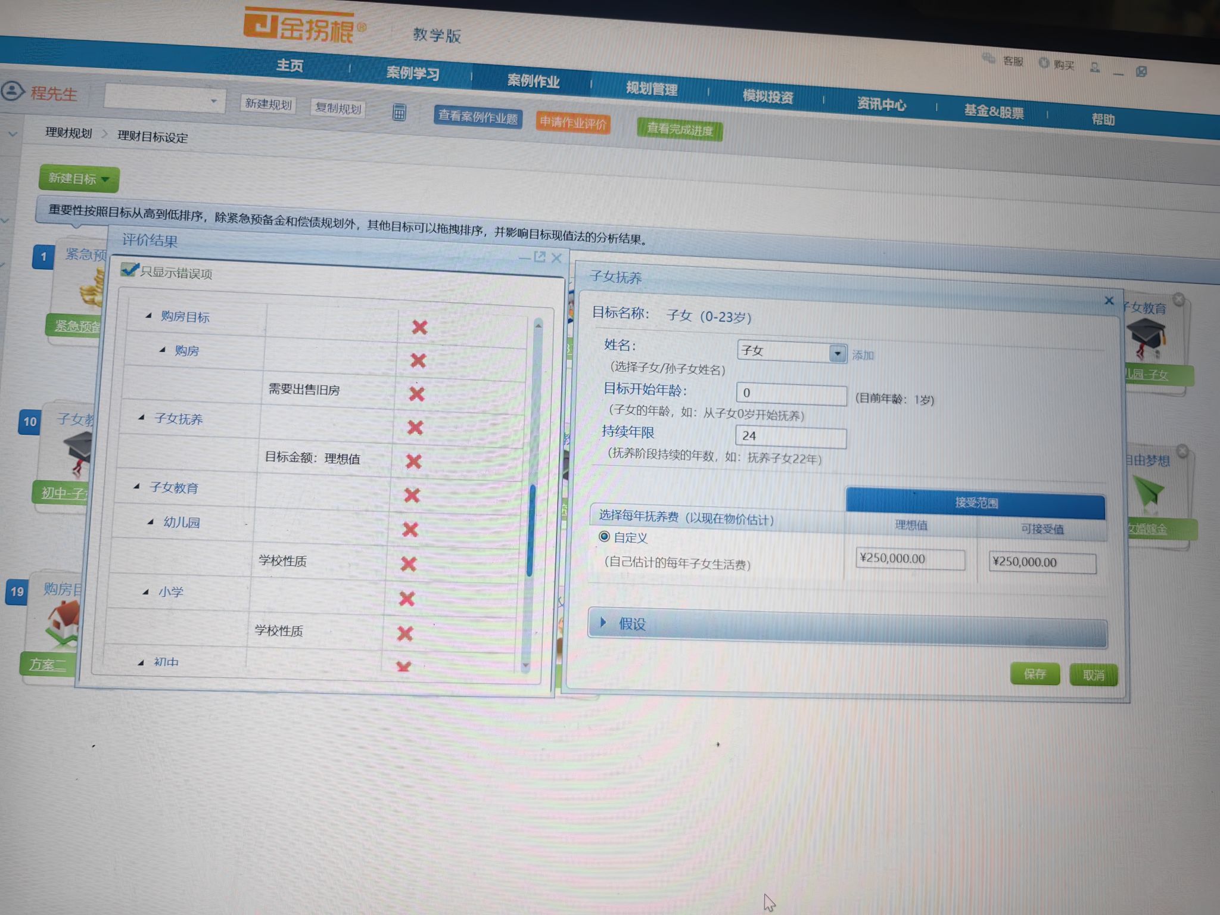Viewport: 1220px width, 915px height.
Task: Click the 评价结果 panel scrollbar thumb
Action: 532,530
